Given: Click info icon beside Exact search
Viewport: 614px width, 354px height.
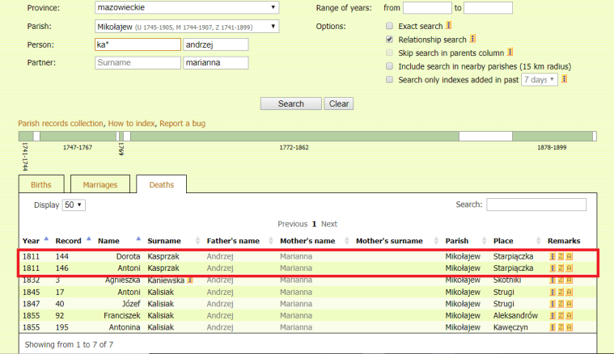Looking at the screenshot, I should point(449,26).
